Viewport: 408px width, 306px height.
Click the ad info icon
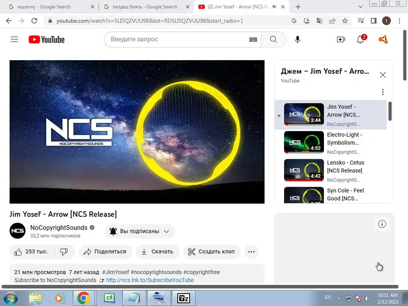pyautogui.click(x=382, y=224)
